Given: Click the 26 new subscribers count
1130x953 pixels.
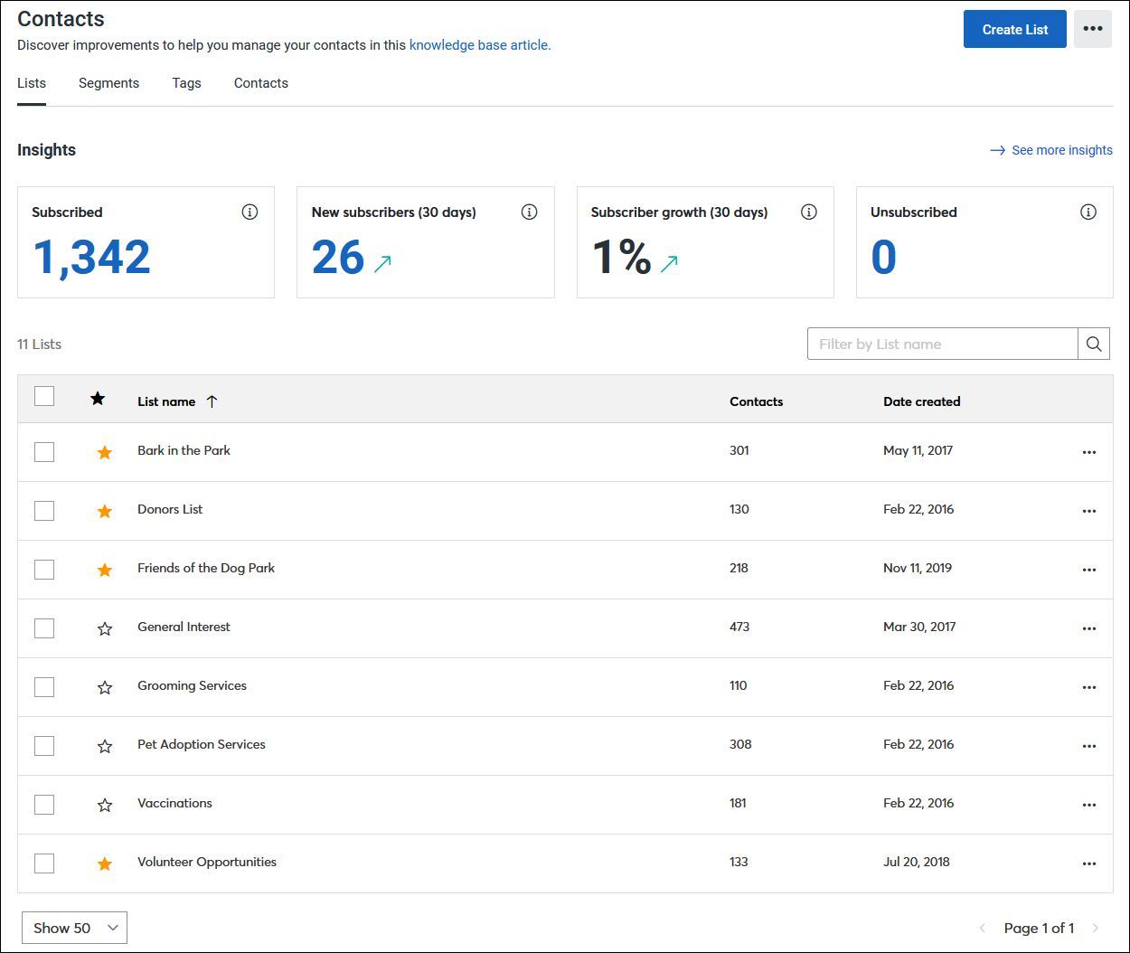Looking at the screenshot, I should [x=338, y=258].
